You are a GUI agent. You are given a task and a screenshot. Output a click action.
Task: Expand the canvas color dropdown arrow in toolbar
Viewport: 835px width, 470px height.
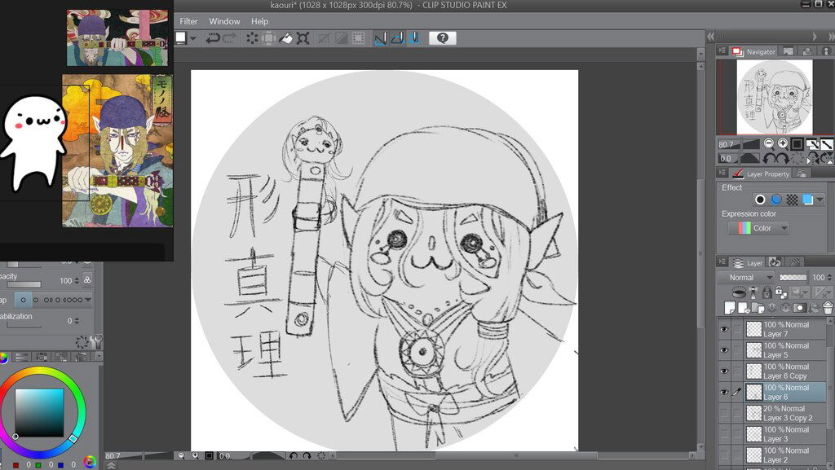193,38
